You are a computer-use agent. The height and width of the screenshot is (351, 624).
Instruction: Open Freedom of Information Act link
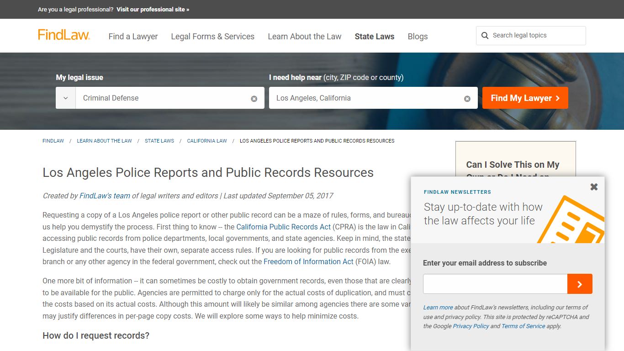[x=308, y=262]
